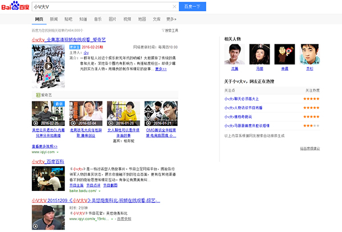Open the video thumbnail dated 2016-02-04
342x232 pixels.
(x=85, y=113)
